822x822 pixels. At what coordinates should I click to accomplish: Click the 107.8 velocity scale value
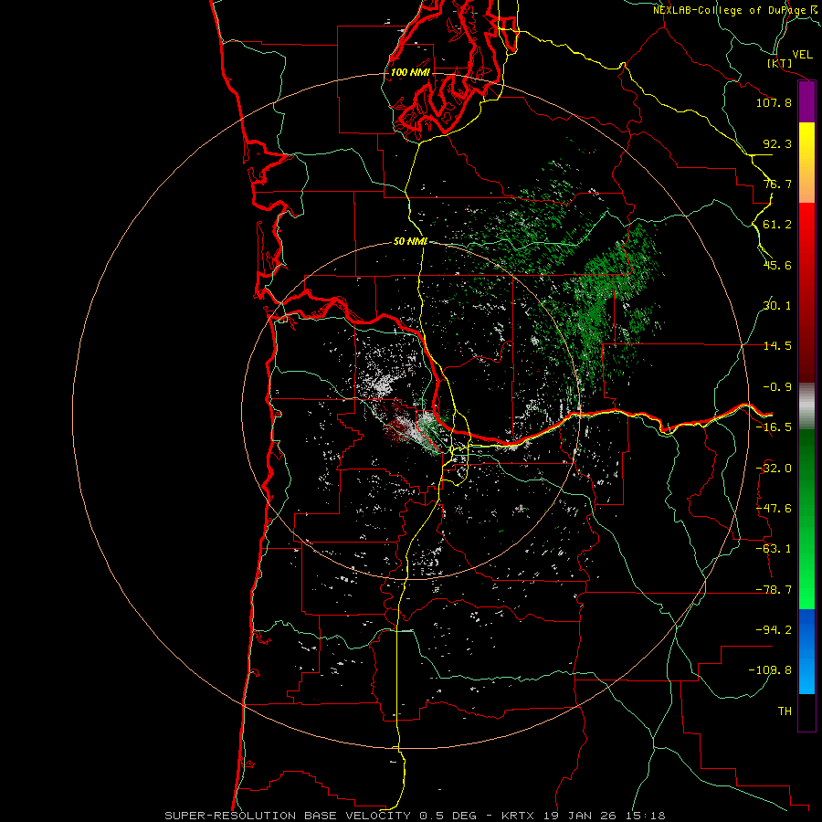tap(774, 102)
